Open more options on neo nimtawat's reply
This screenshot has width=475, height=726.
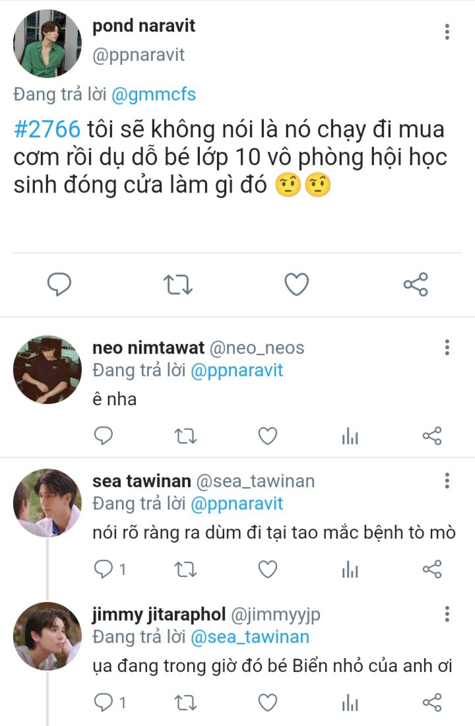click(447, 348)
